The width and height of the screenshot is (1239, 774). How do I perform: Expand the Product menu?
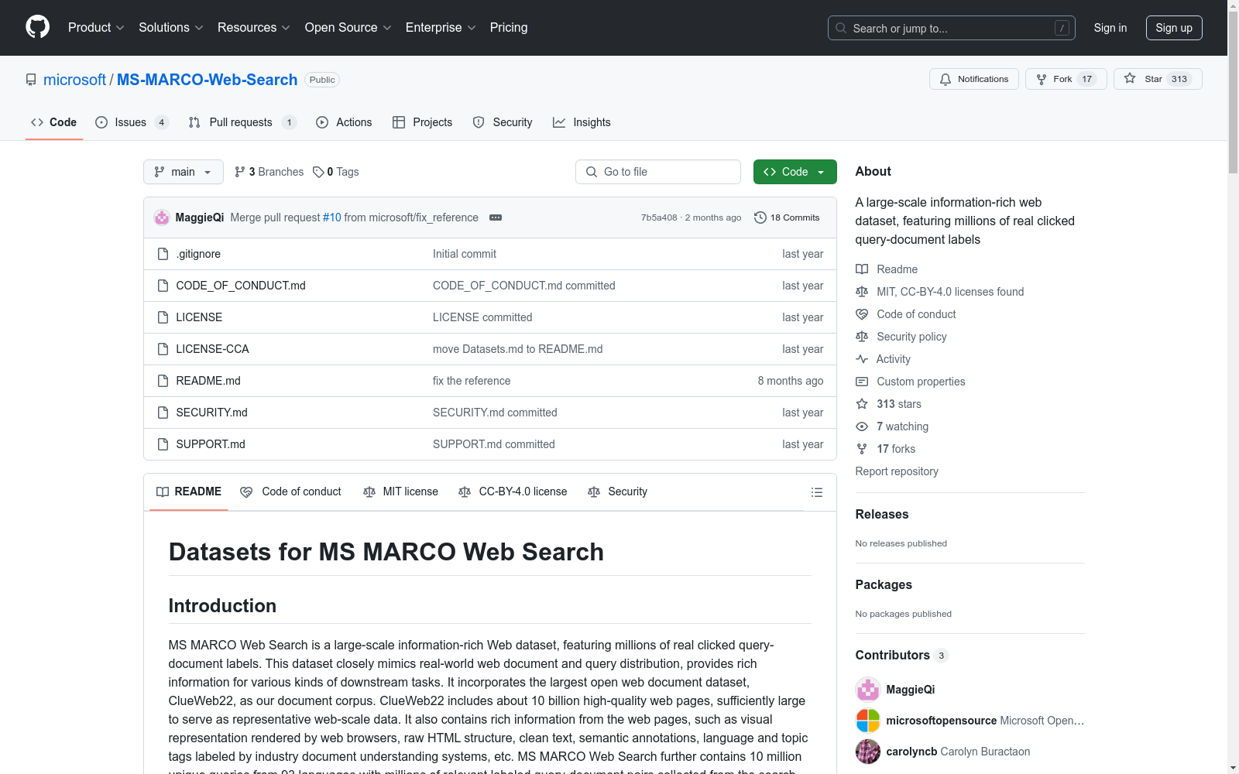[96, 28]
